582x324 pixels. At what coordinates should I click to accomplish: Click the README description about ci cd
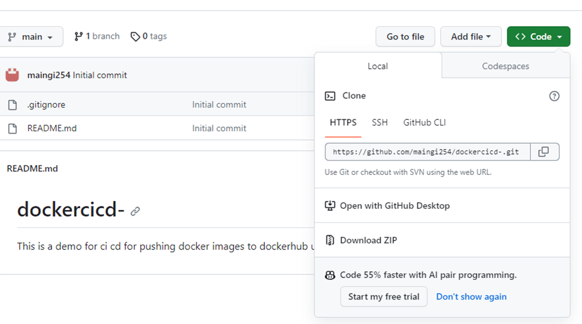(165, 246)
